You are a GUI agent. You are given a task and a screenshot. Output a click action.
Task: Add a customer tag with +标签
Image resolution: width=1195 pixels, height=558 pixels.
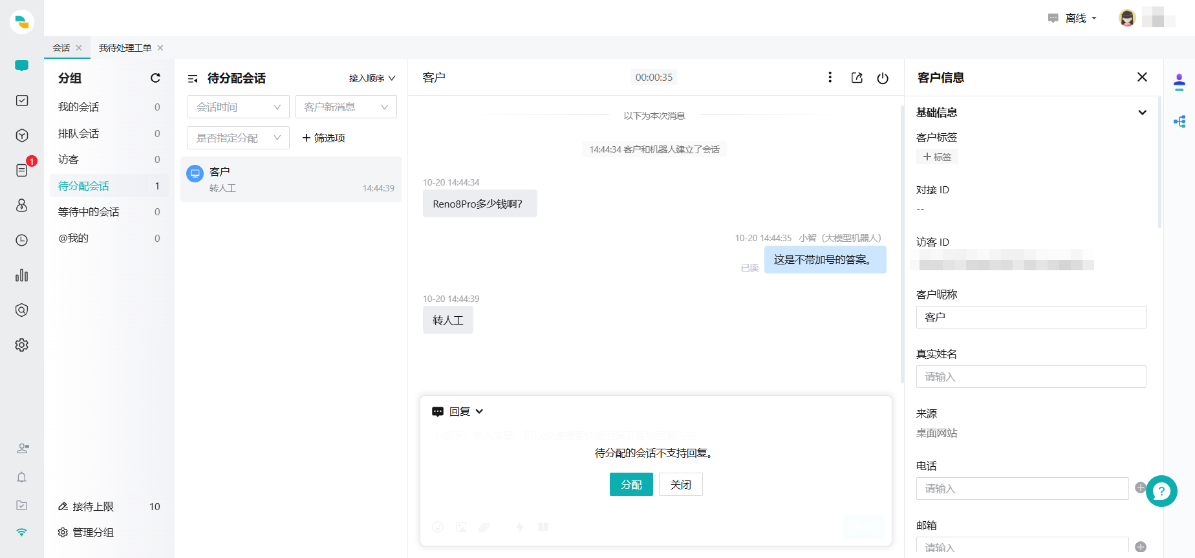937,156
